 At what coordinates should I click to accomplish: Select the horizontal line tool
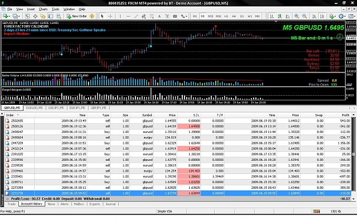point(128,16)
